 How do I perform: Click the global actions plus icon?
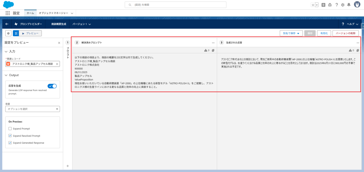pyautogui.click(x=324, y=5)
